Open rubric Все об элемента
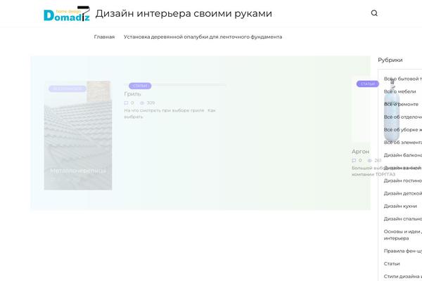 402,142
